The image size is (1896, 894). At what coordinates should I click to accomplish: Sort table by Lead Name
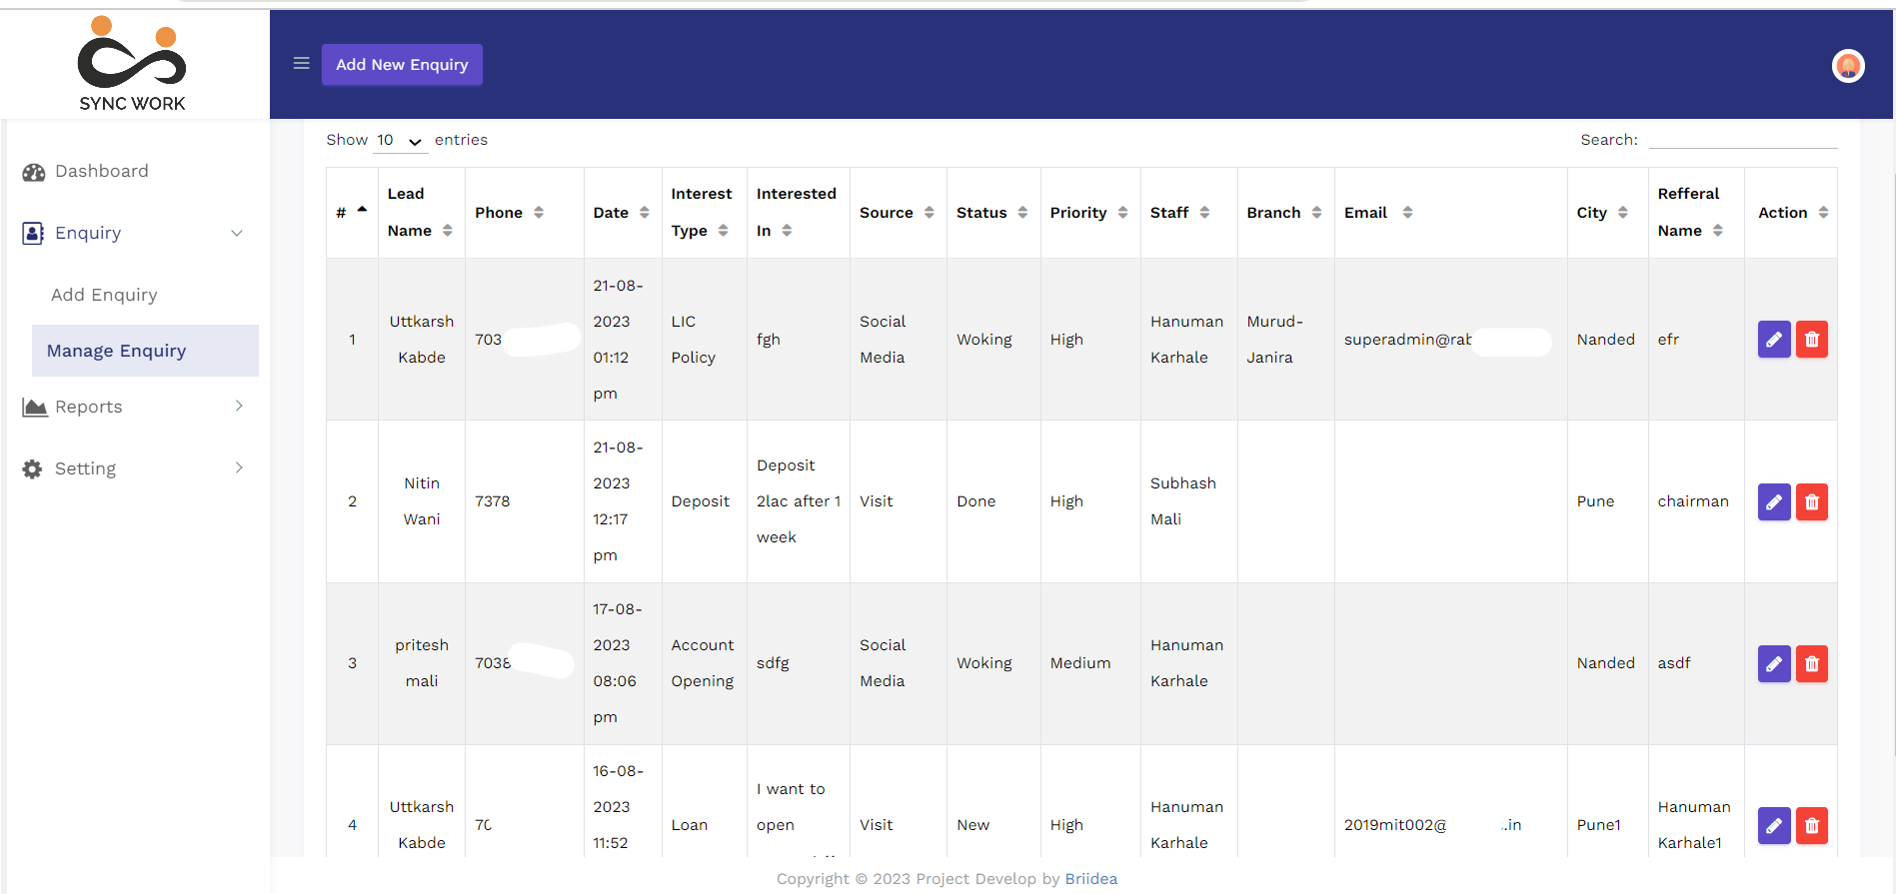[421, 212]
